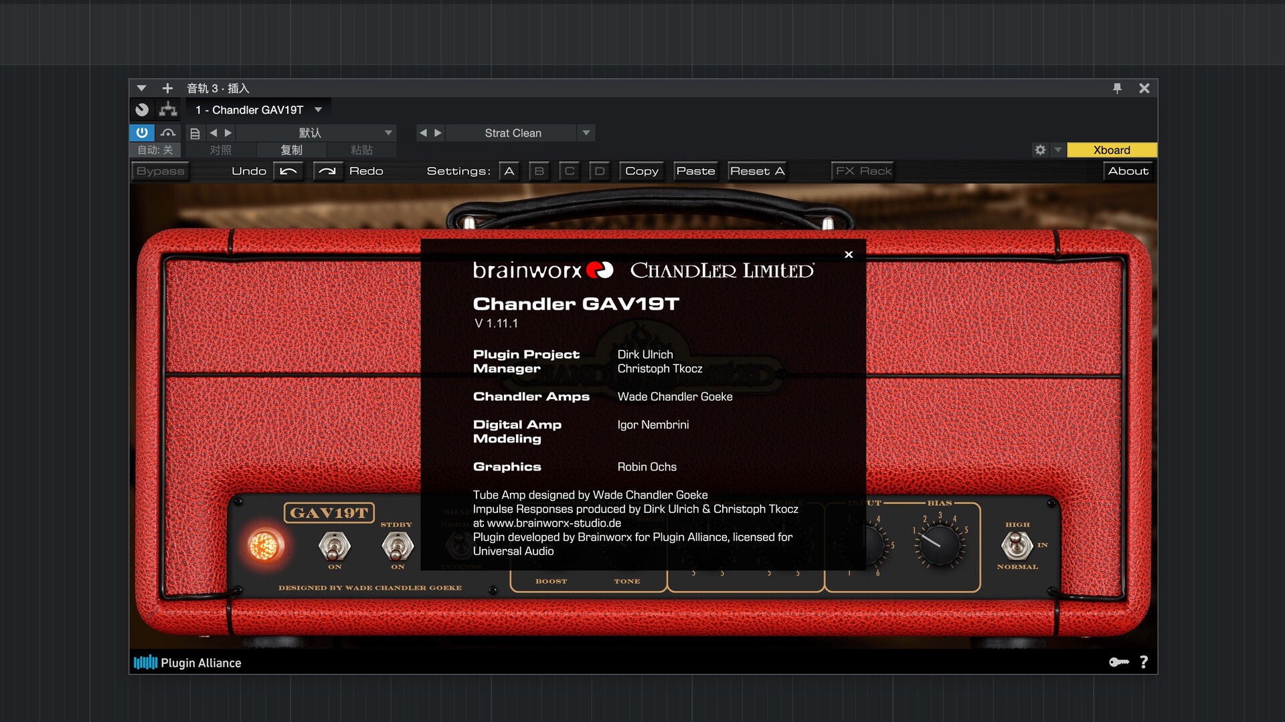Click the version text V 1.11.1
1285x722 pixels.
[x=496, y=324]
